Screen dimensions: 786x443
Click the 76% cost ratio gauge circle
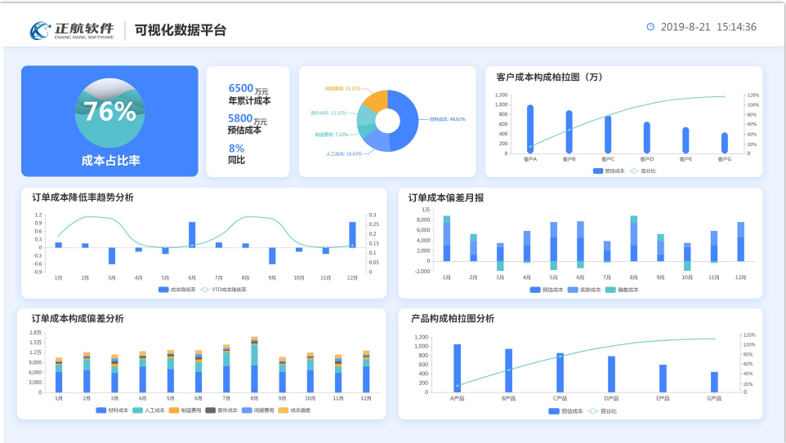click(109, 113)
